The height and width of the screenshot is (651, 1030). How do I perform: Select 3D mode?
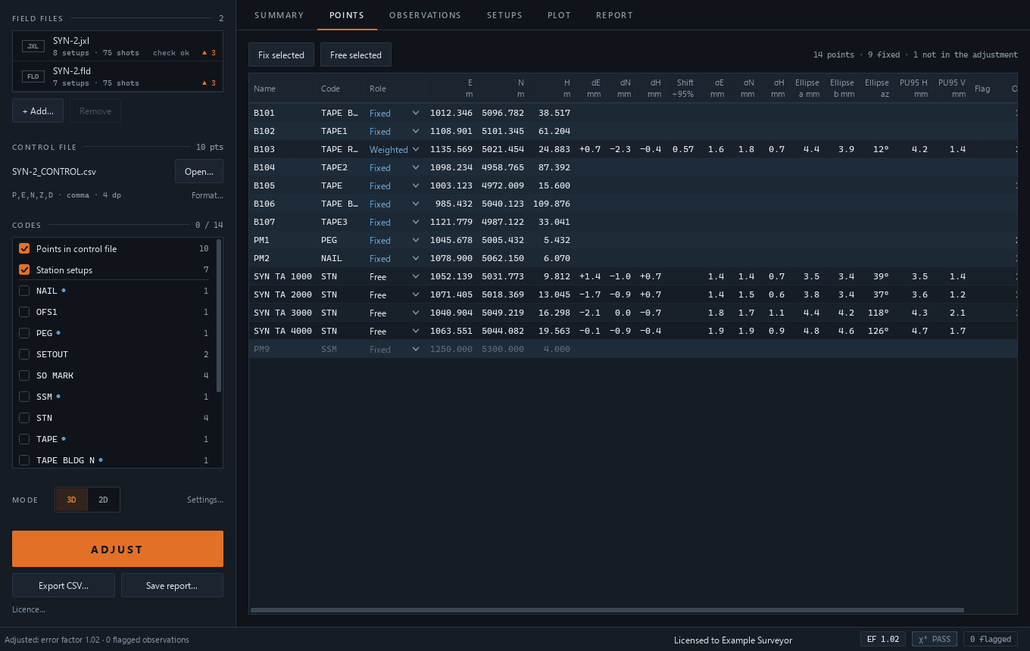point(71,500)
